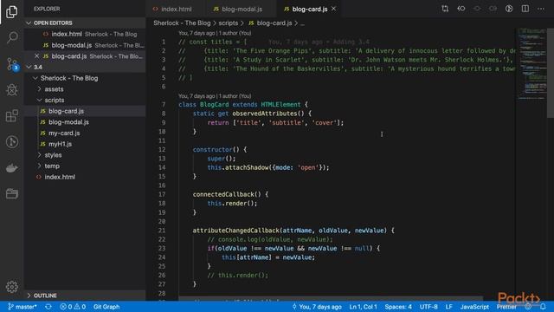
Task: Close blog-card.js in Open Editors list
Action: (36, 55)
